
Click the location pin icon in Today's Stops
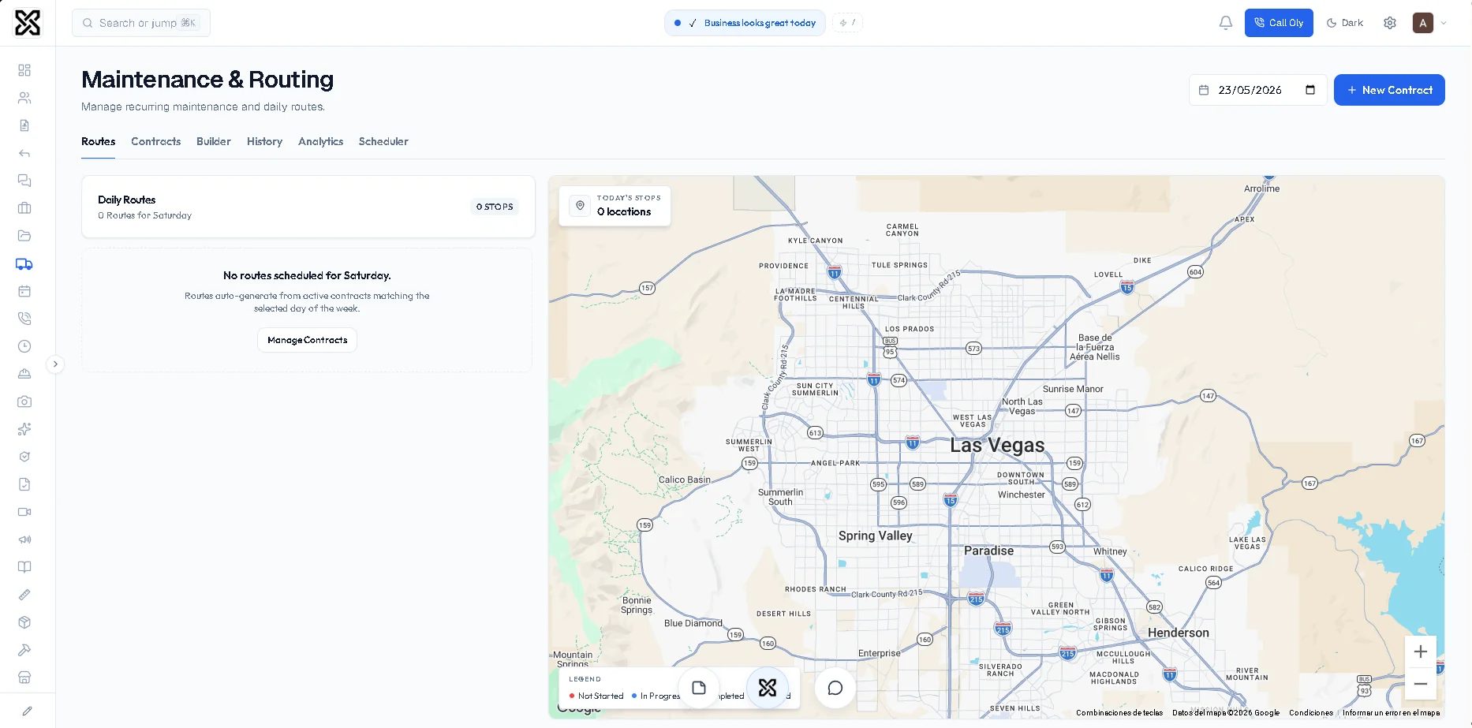(x=580, y=205)
